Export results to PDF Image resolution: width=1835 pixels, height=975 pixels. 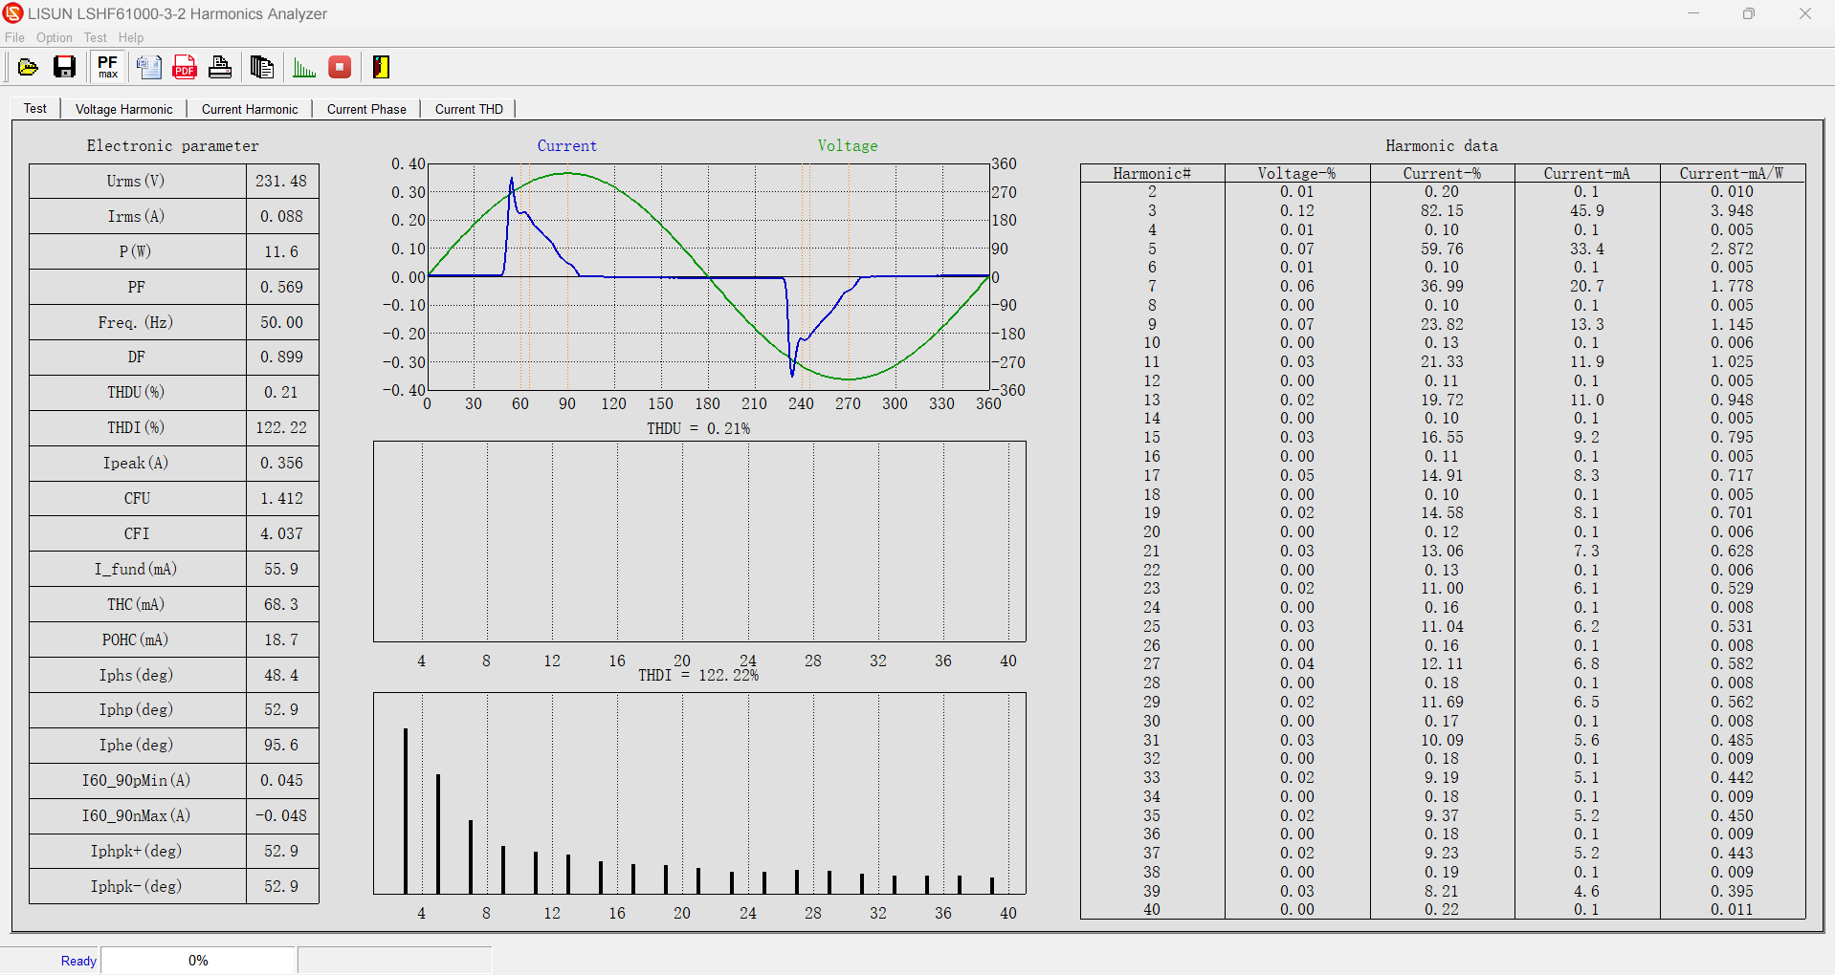click(x=184, y=67)
